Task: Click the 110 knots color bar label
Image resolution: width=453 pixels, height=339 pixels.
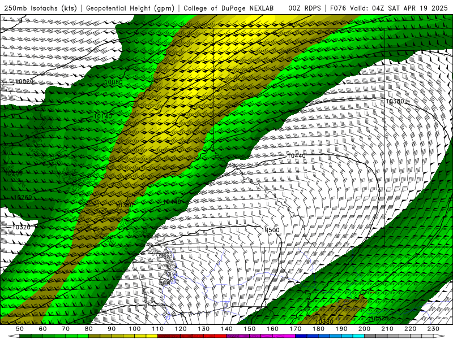Action: (158, 329)
